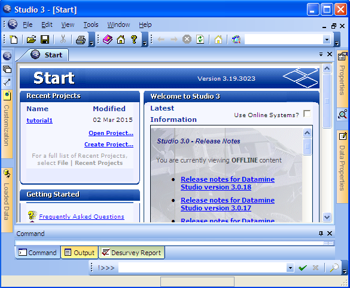The width and height of the screenshot is (350, 288).
Task: Open Frequently Asked Questions link
Action: [x=81, y=216]
